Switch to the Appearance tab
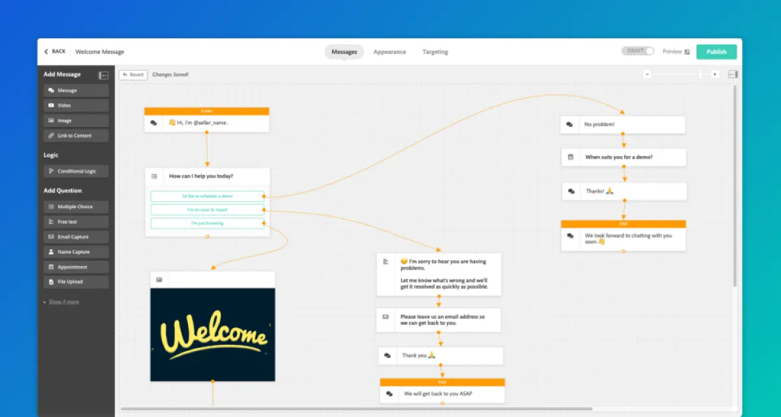 [390, 52]
